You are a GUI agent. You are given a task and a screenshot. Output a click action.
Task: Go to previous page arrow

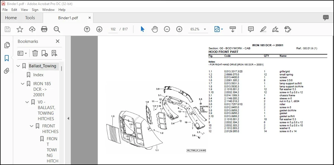tap(87, 29)
